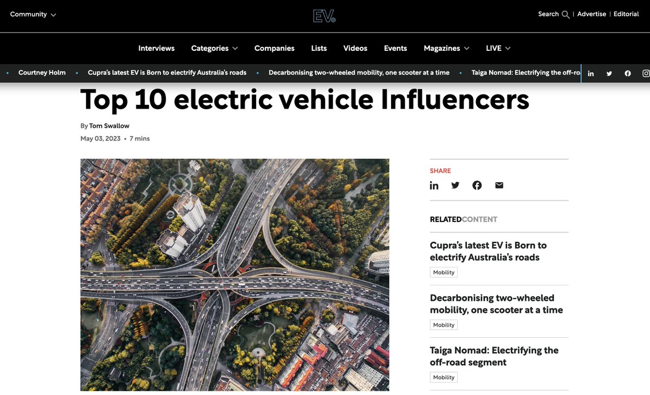Share article via Twitter icon
This screenshot has height=395, width=650.
click(x=455, y=185)
